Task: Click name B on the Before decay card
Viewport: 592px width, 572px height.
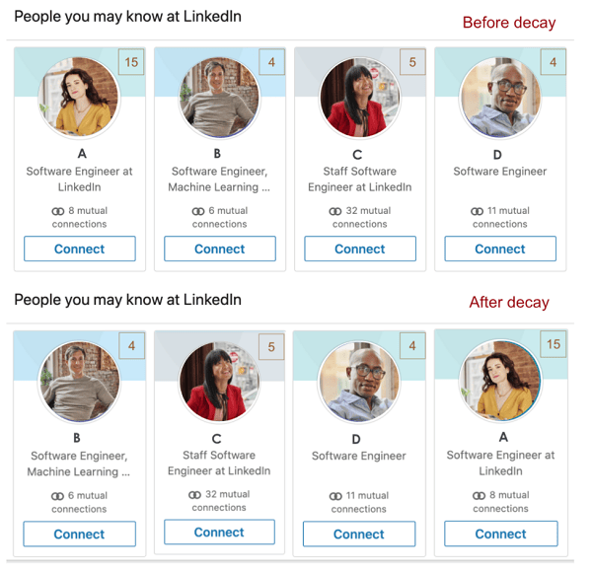Action: coord(218,155)
